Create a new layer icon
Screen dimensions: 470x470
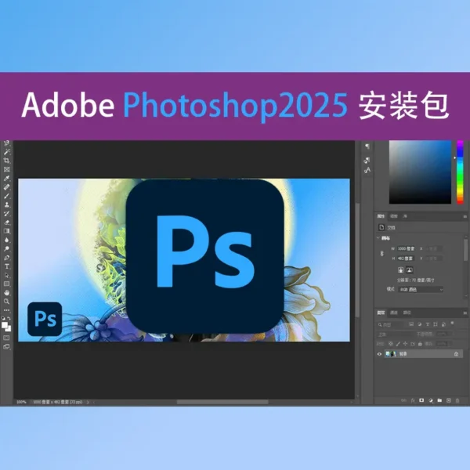449,400
